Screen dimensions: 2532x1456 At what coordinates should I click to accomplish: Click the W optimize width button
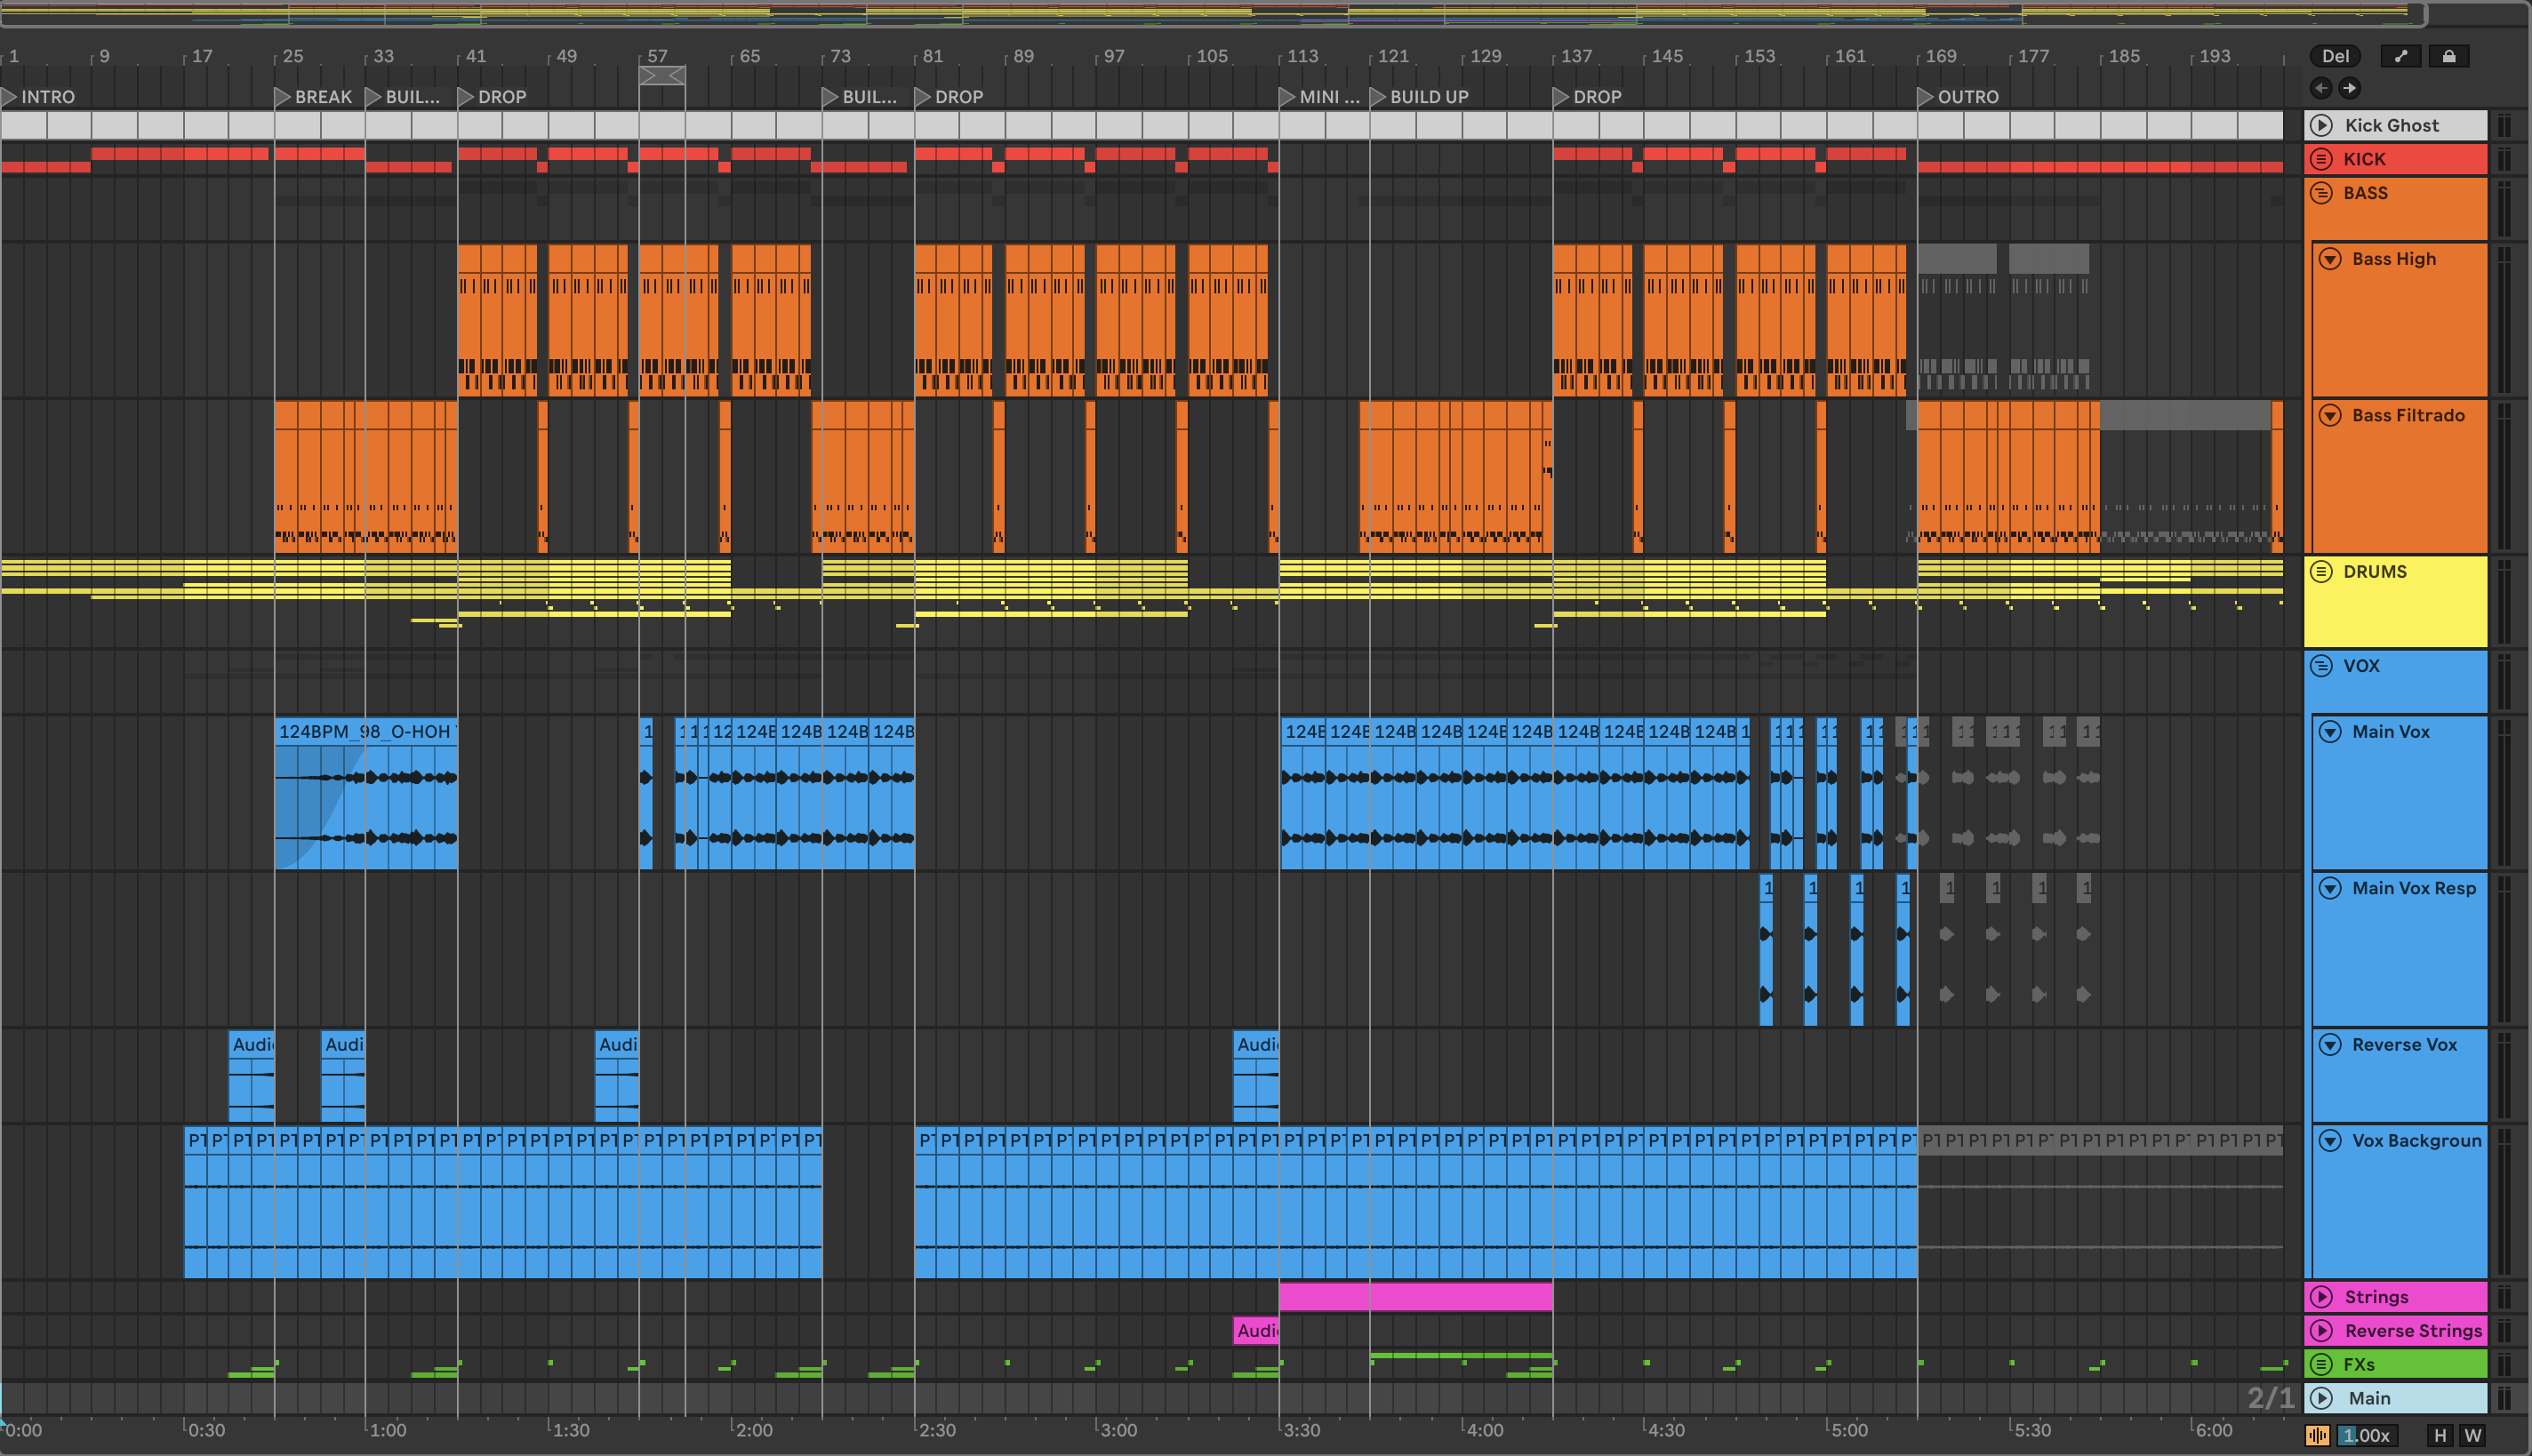[2473, 1436]
